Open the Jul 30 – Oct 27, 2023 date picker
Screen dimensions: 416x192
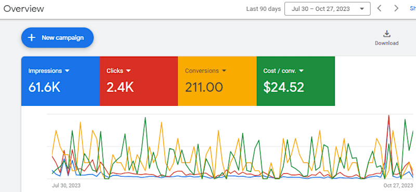[328, 9]
